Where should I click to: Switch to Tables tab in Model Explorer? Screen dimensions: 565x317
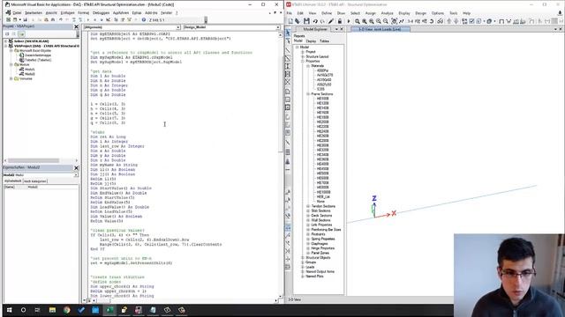[324, 41]
